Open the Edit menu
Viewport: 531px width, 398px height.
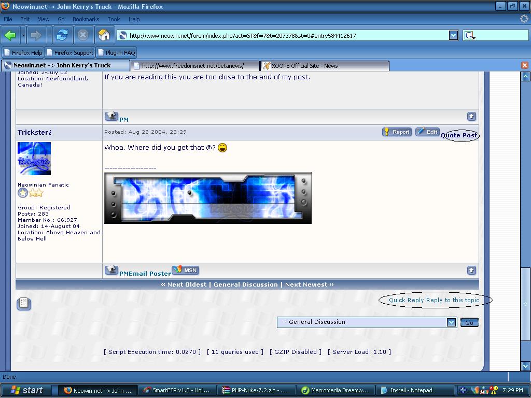click(25, 19)
